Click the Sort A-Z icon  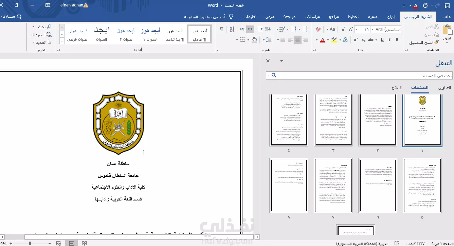coord(232,29)
